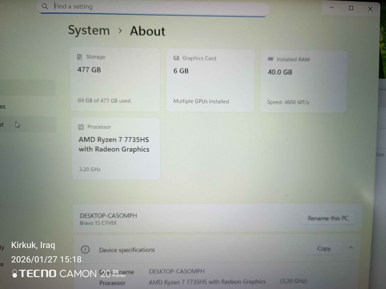Click the AMD Ryzen 7 7735HS processor card
386x289 pixels.
point(116,148)
